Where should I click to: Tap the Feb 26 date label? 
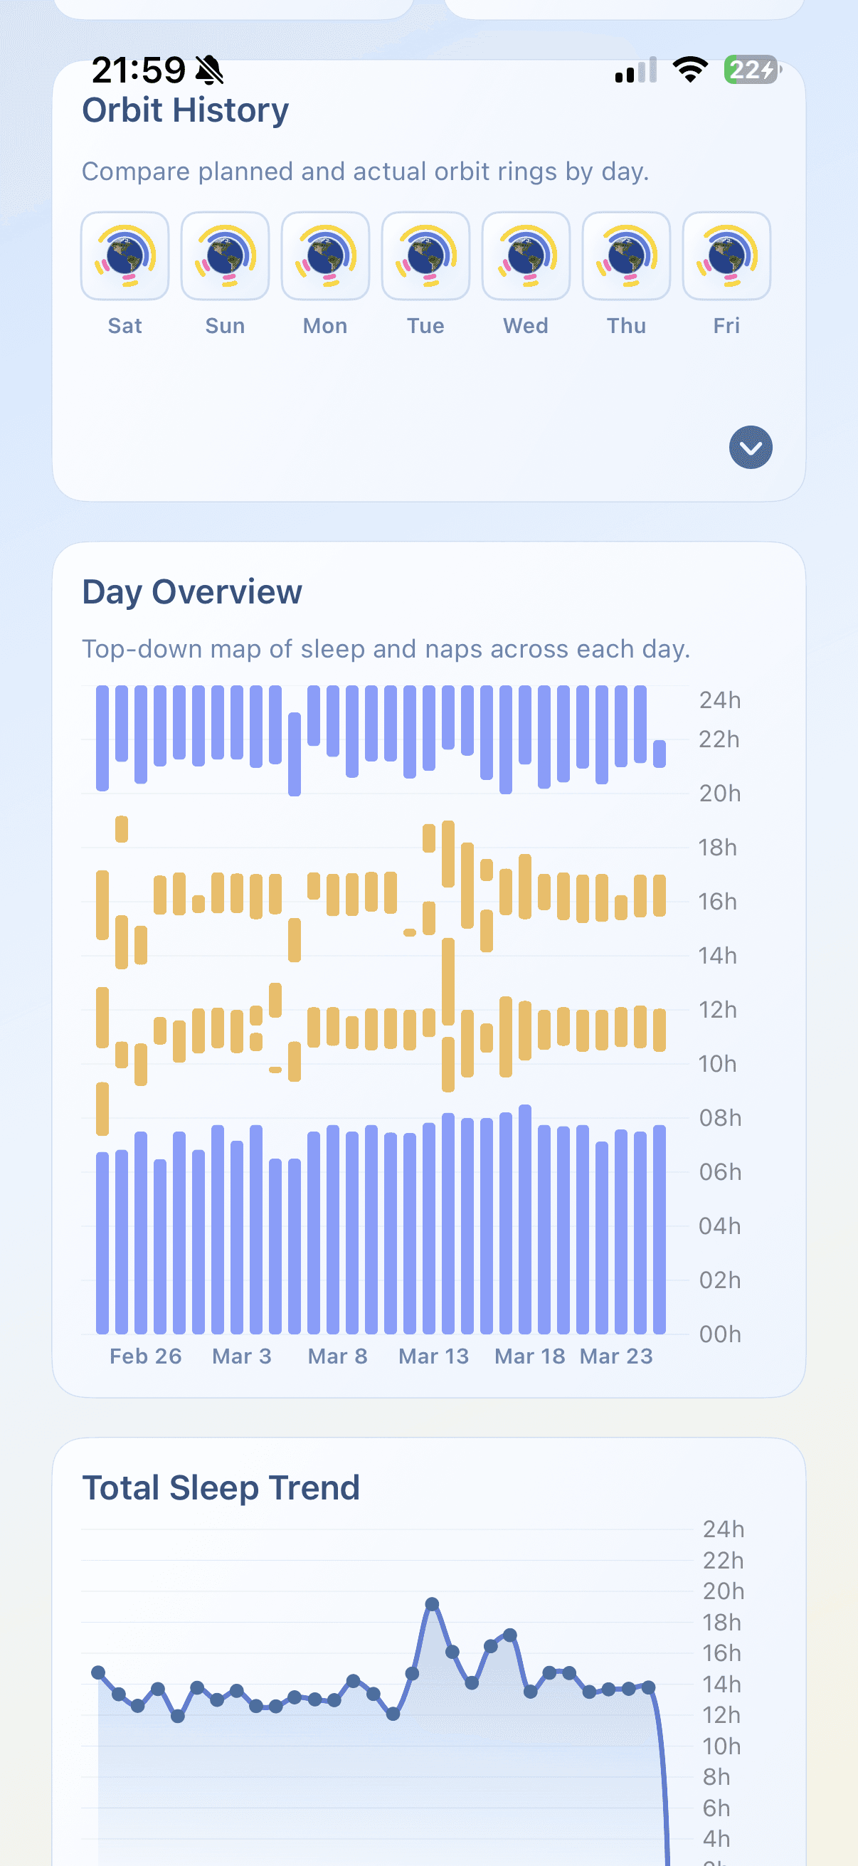point(146,1356)
